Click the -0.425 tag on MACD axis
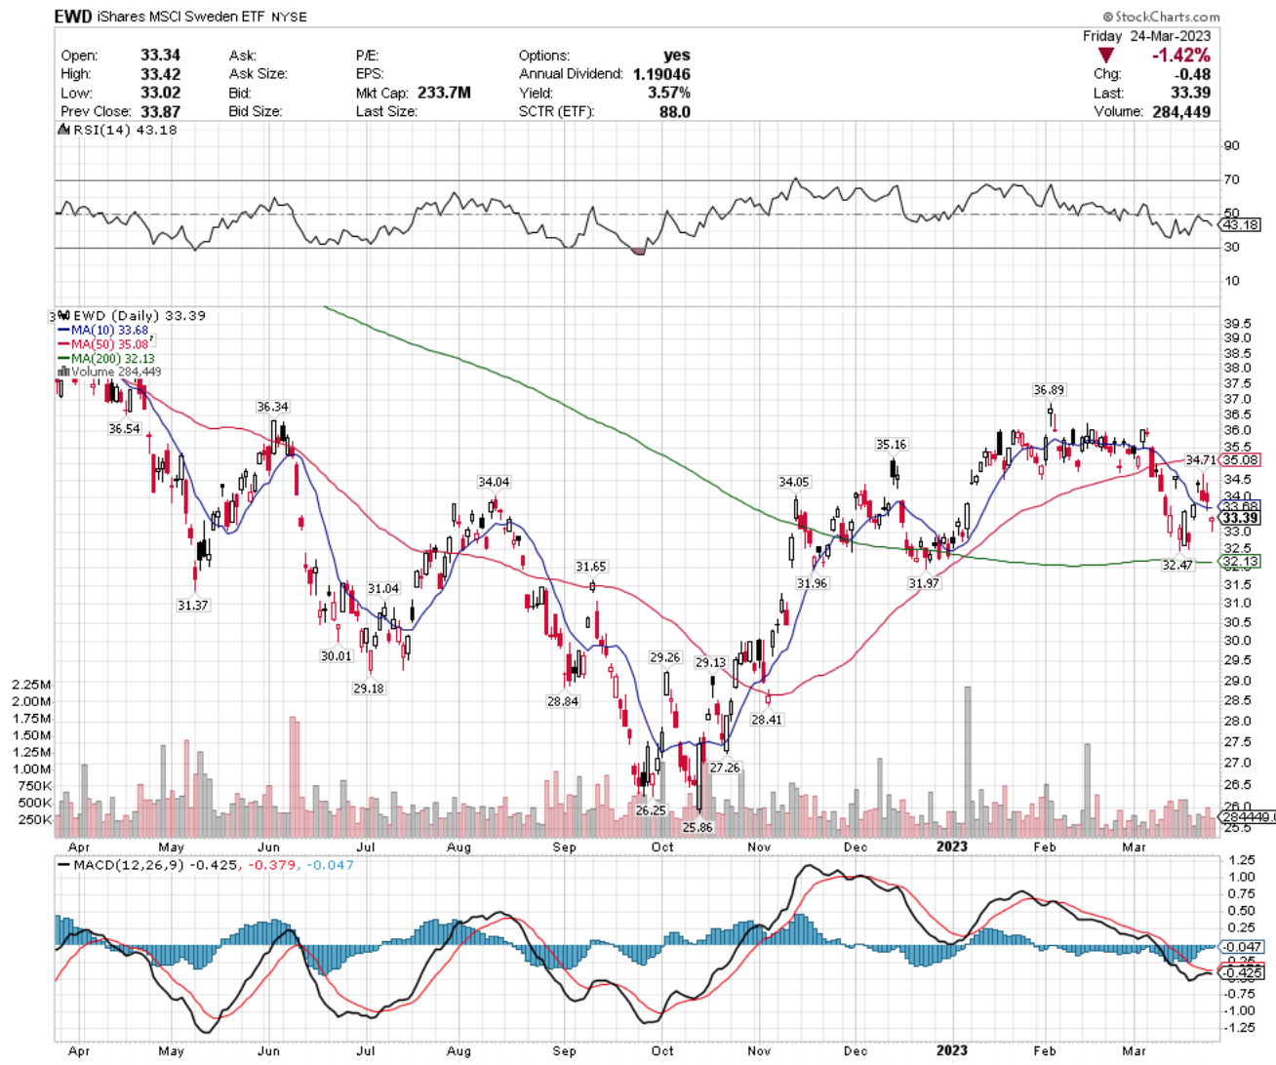This screenshot has height=1065, width=1276. pos(1243,973)
